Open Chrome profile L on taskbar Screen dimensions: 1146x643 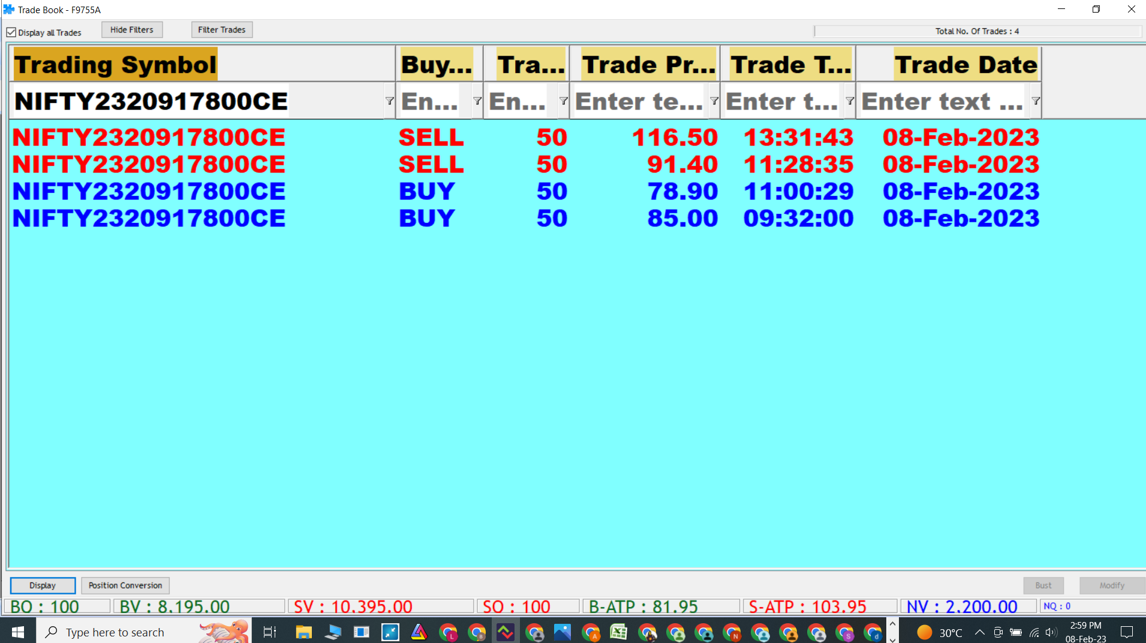448,632
